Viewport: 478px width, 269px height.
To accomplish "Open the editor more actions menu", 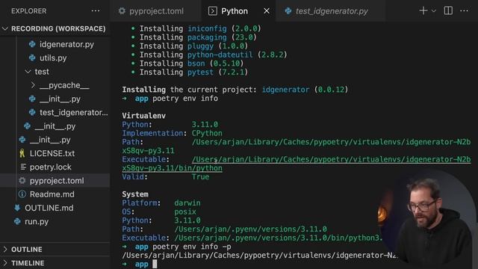I will coord(464,10).
